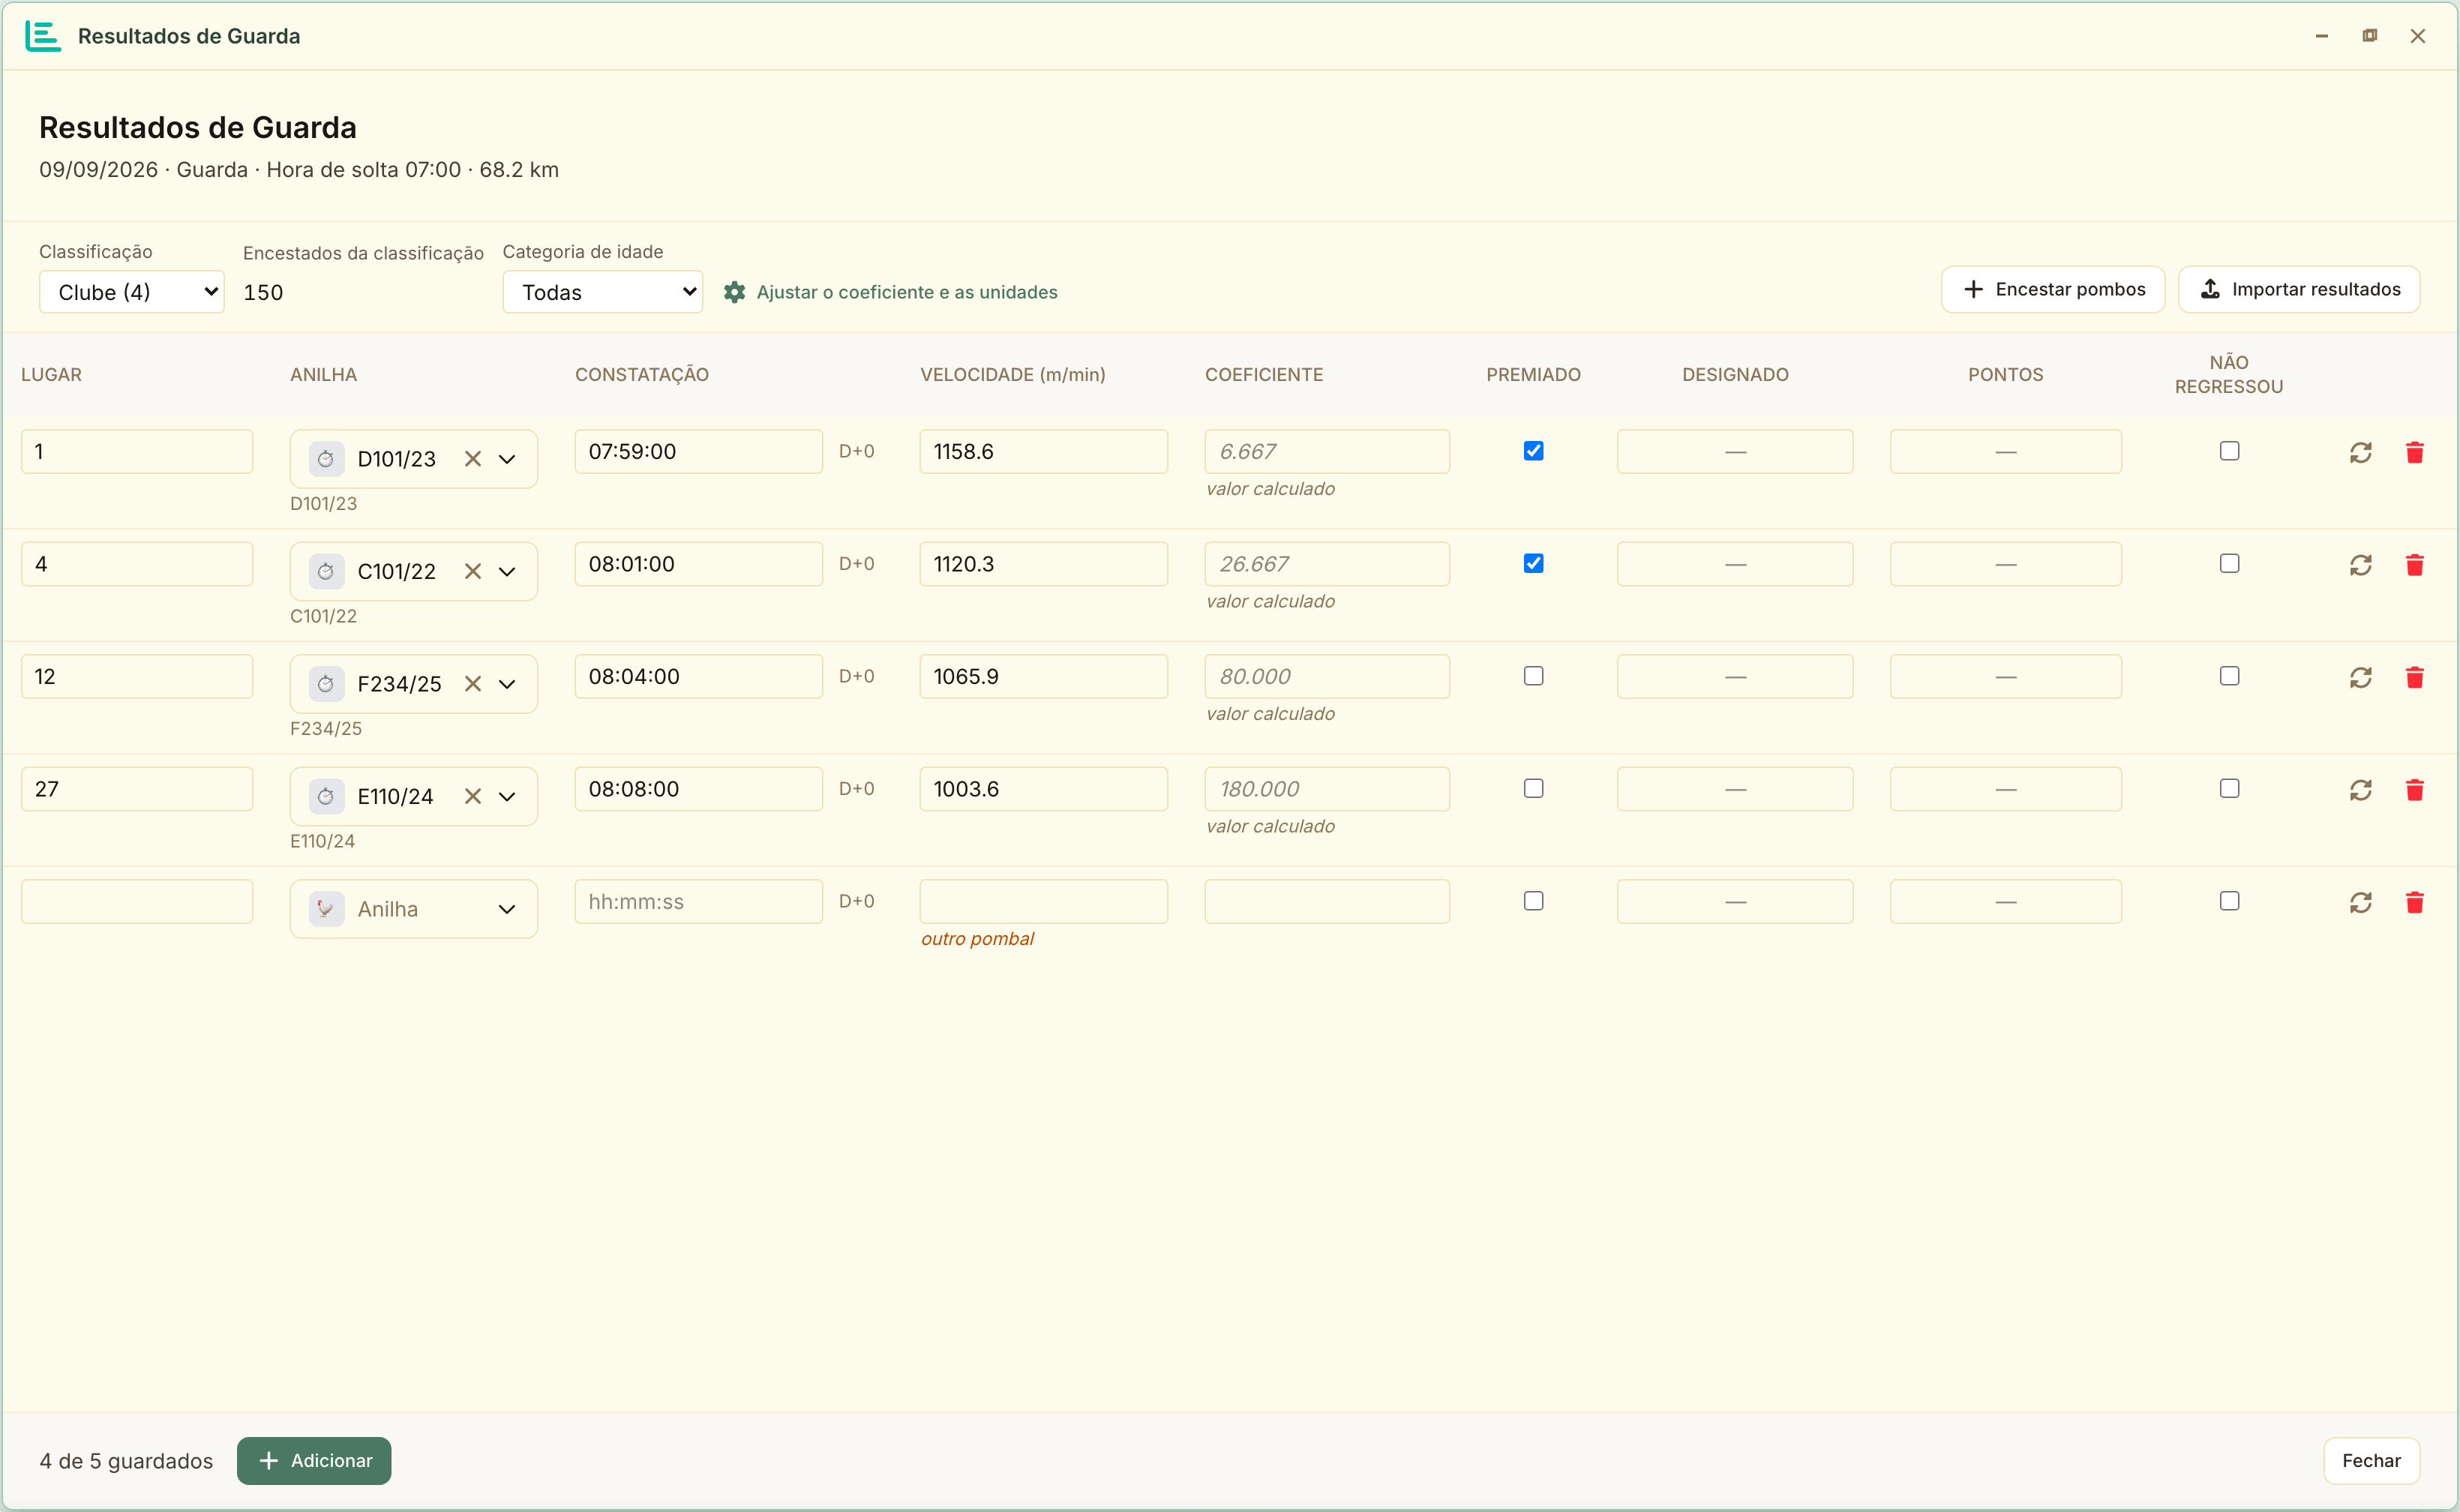
Task: Open the Classificação Clube (4) dropdown
Action: [132, 292]
